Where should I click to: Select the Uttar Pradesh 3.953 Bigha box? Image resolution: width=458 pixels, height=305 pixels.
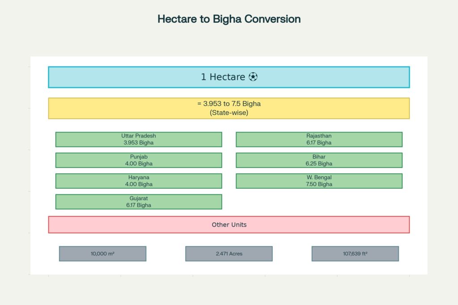click(x=139, y=139)
